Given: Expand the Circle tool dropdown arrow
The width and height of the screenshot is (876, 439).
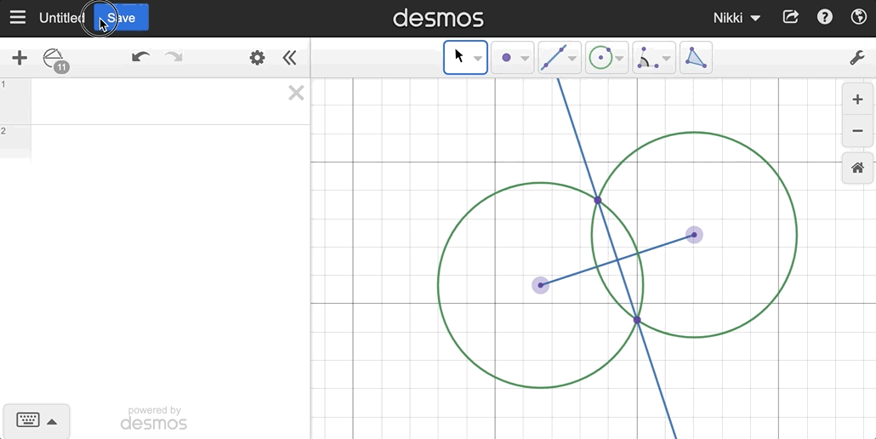Looking at the screenshot, I should (619, 59).
